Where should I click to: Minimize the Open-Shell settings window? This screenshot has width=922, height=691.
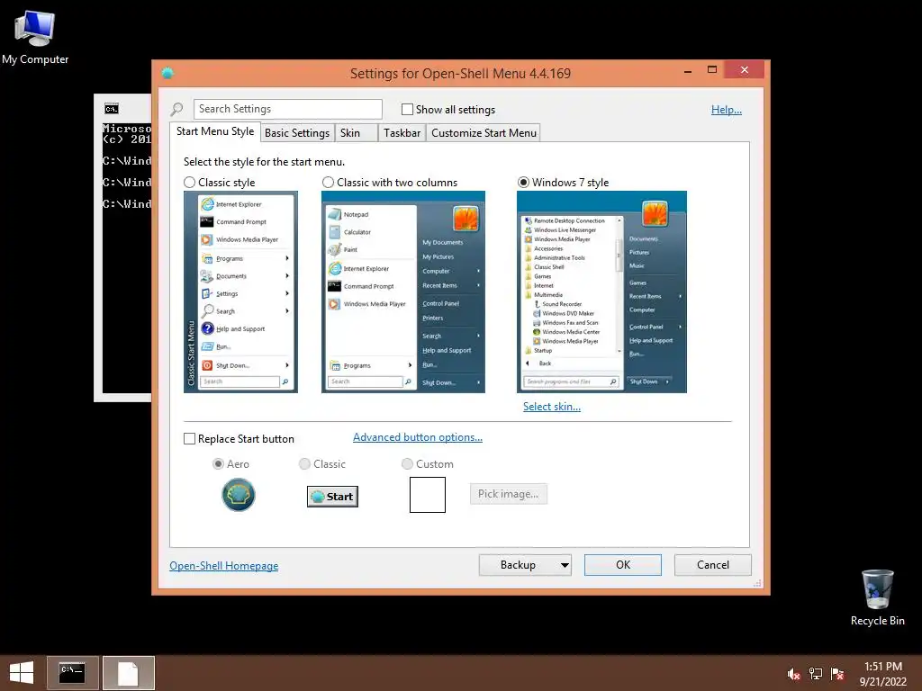(687, 70)
